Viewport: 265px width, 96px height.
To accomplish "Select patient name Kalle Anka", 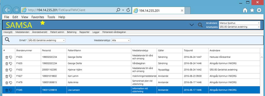I will (x=73, y=82).
